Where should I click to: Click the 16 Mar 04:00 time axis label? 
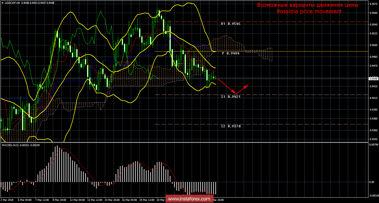click(130, 200)
